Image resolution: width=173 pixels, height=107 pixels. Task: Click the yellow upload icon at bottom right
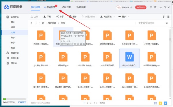[x=160, y=103]
